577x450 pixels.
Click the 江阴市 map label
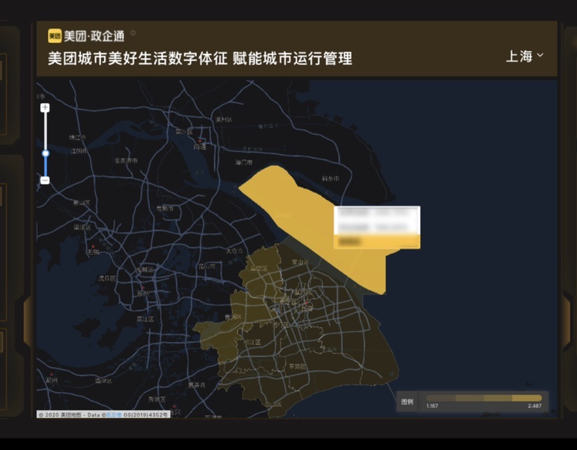tap(79, 151)
